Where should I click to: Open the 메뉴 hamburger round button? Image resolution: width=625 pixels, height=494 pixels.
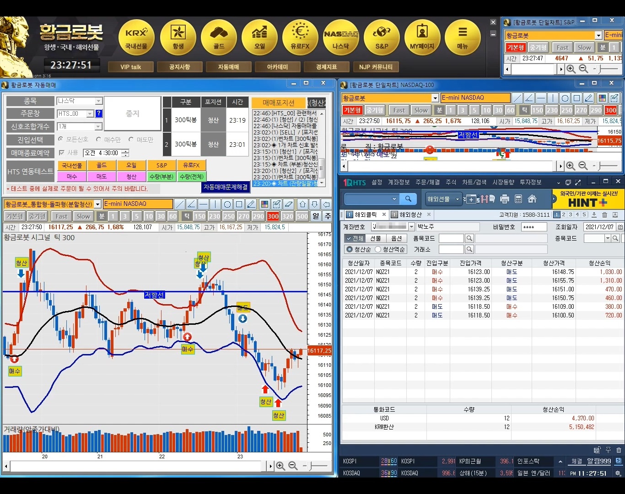point(463,38)
